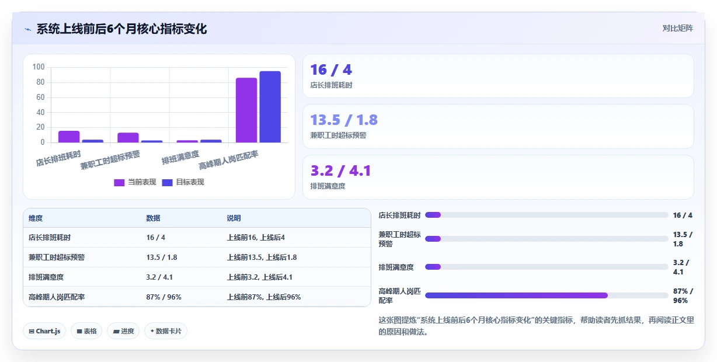Click the 店长排班耗时 progress bar

[547, 215]
